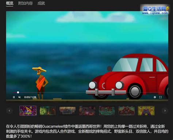Click the description's final line 数量多了300%
The width and height of the screenshot is (173, 140).
tap(19, 136)
